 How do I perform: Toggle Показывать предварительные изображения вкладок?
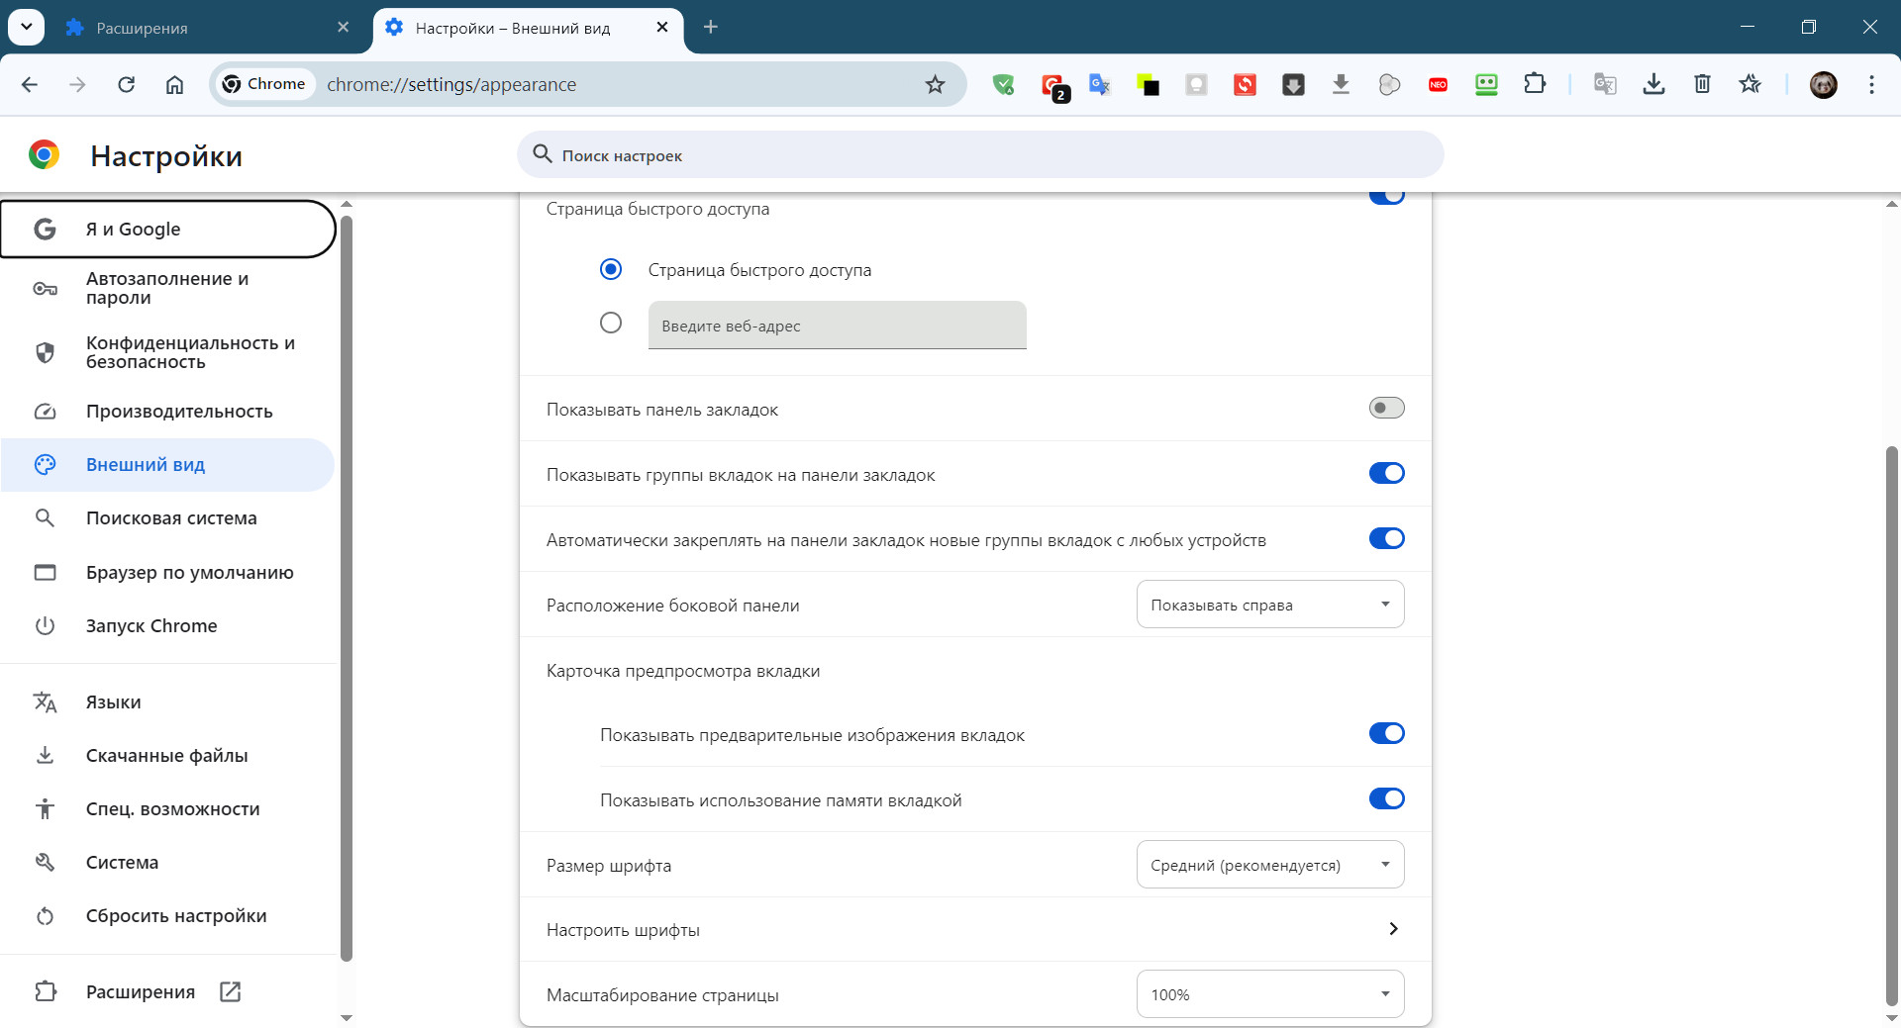click(x=1386, y=733)
